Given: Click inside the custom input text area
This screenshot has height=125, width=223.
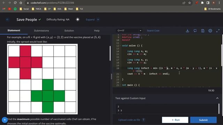Looking at the screenshot, I should [x=167, y=109].
